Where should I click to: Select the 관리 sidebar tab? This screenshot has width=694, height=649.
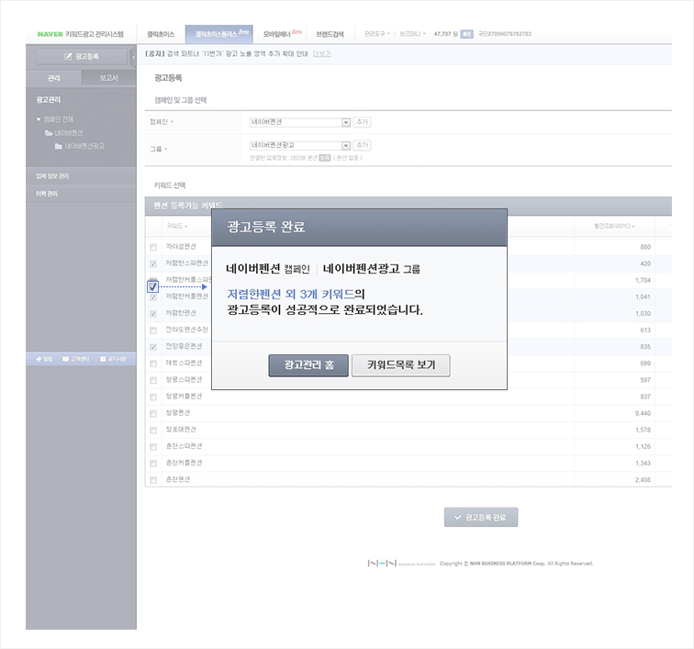coord(53,78)
